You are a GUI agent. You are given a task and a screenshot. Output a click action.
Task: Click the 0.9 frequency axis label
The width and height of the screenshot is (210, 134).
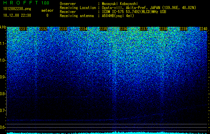[3, 77]
